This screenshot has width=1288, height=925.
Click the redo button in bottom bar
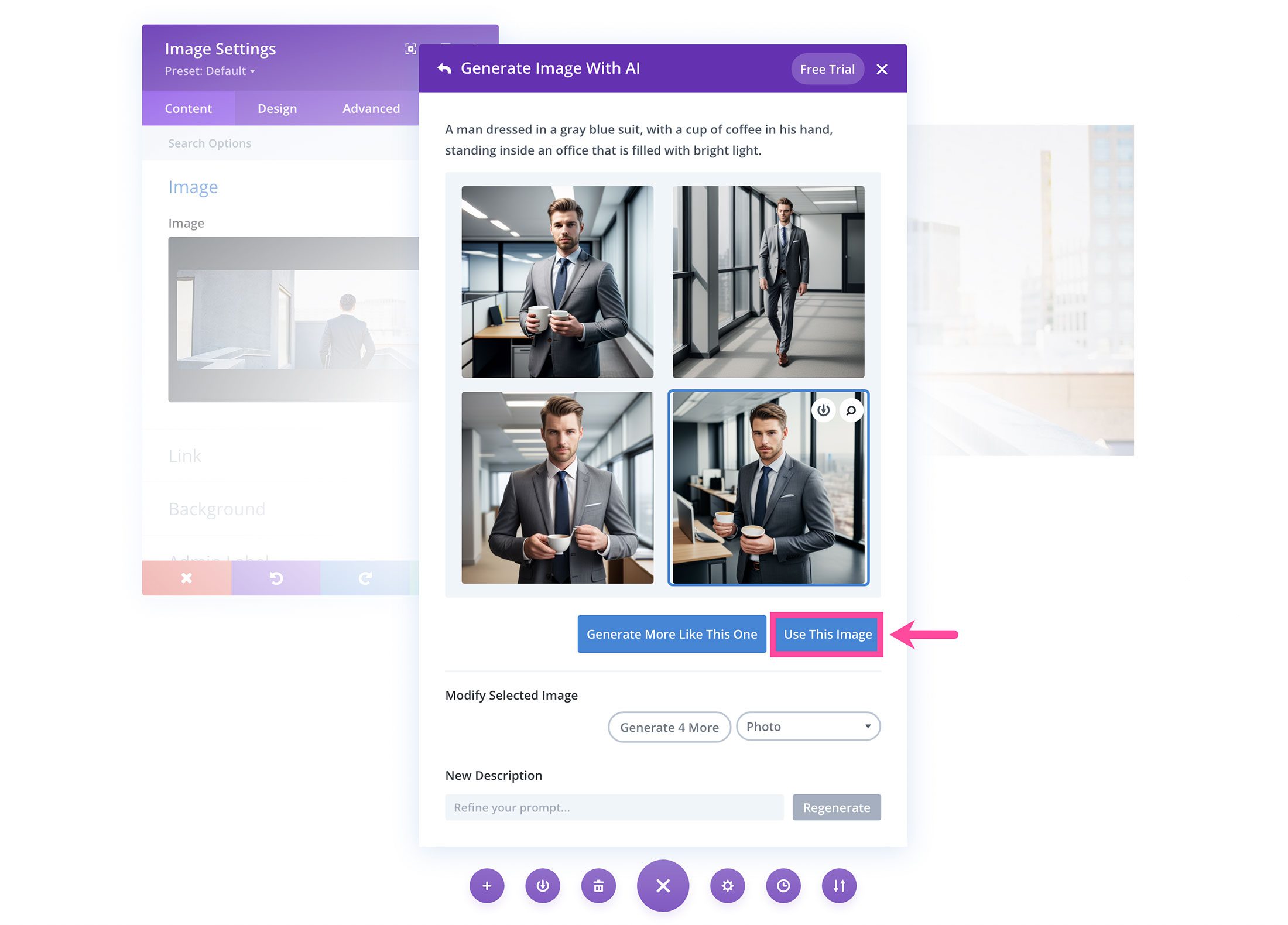click(x=365, y=578)
